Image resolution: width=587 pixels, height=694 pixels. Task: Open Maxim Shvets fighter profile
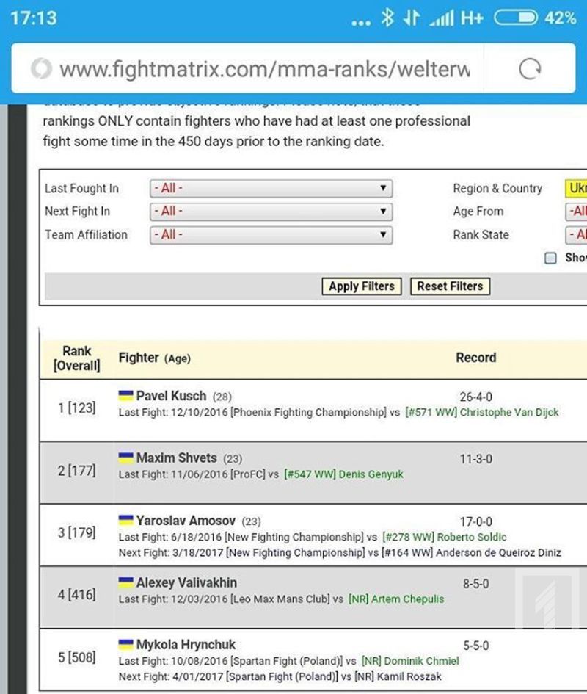pos(176,458)
